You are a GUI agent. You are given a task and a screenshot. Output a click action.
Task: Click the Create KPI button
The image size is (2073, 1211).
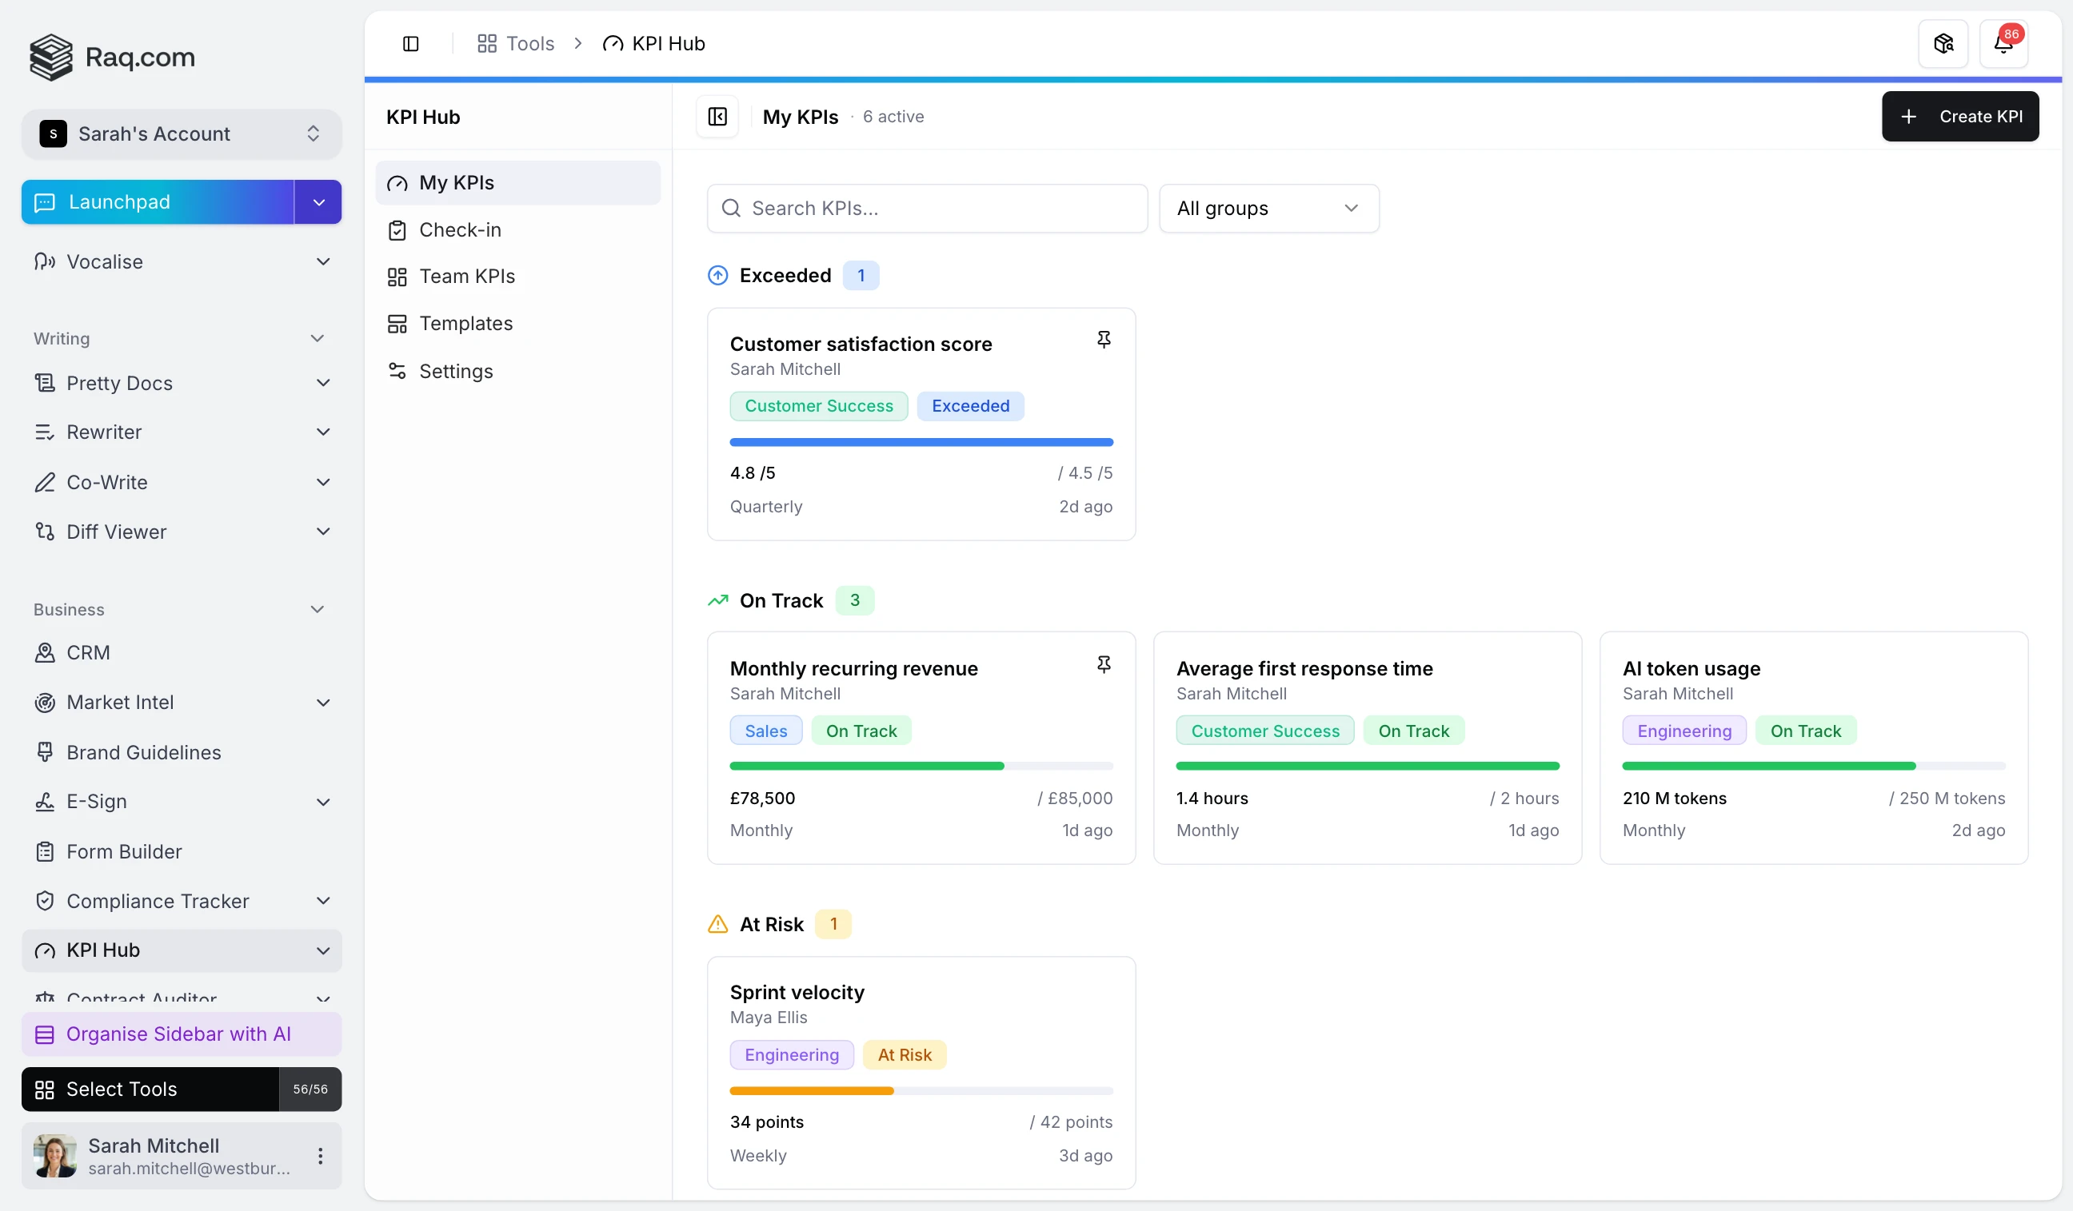pos(1960,116)
